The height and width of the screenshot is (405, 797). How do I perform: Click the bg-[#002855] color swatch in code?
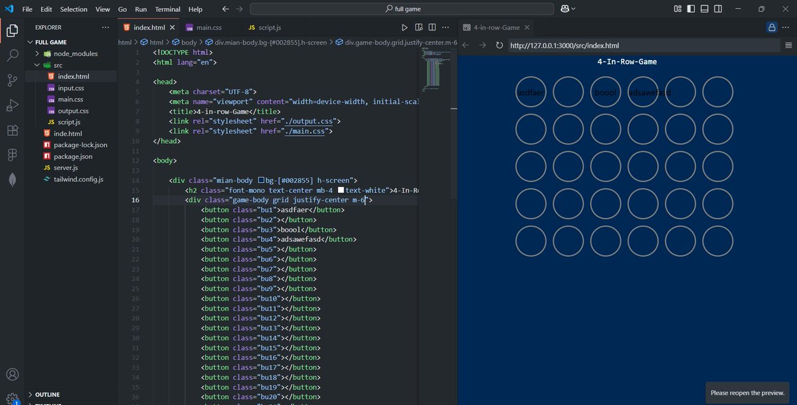(x=262, y=180)
